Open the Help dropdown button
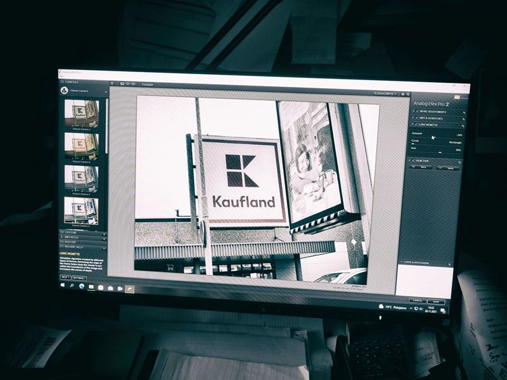 click(x=65, y=278)
